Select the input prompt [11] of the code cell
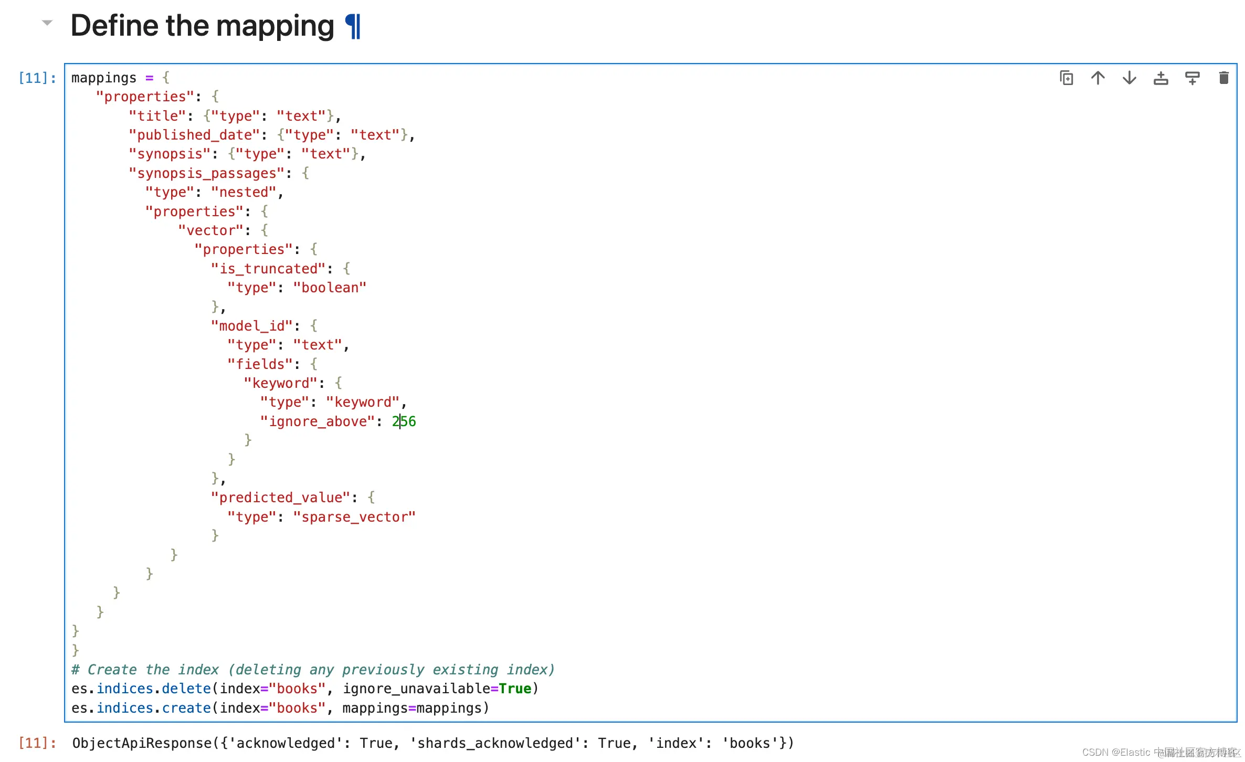This screenshot has width=1245, height=762. 37,78
